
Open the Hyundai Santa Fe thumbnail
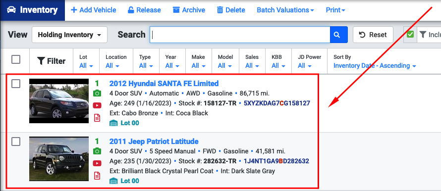(59, 101)
